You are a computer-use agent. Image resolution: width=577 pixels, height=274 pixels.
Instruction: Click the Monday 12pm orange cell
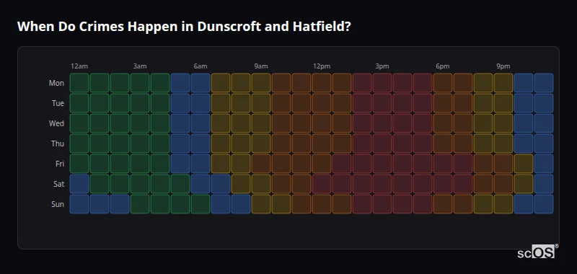coord(322,83)
